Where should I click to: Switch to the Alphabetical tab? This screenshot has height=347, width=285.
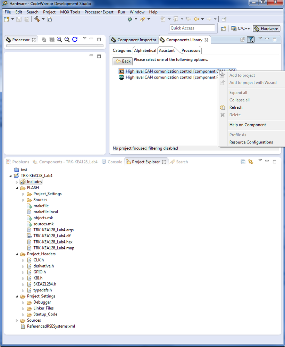[145, 50]
